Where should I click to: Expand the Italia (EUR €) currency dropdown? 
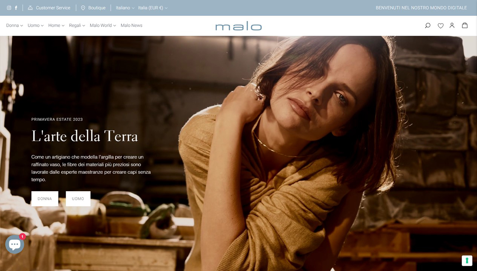(x=153, y=8)
